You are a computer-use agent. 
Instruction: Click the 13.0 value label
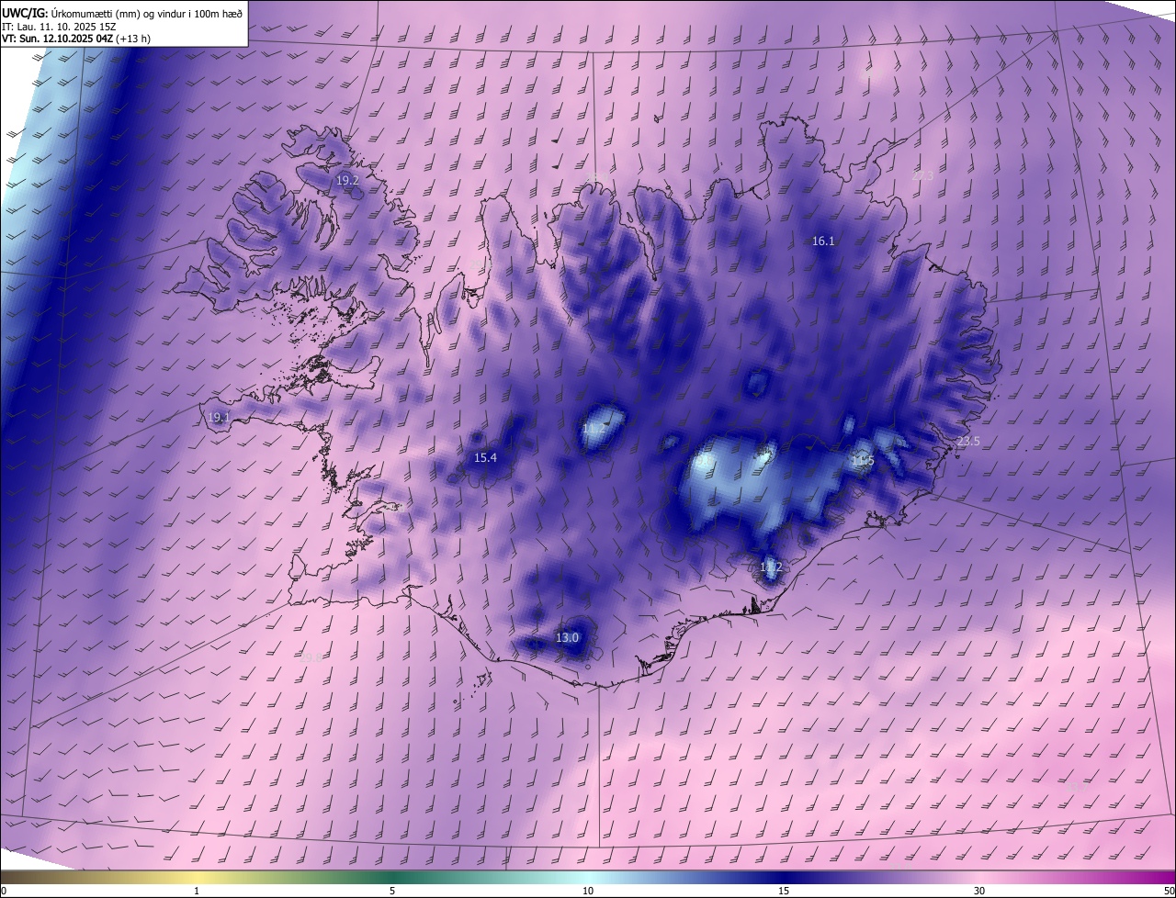coord(567,638)
